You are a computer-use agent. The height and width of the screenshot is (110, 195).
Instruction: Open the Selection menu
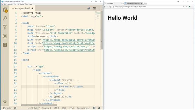tap(10, 4)
